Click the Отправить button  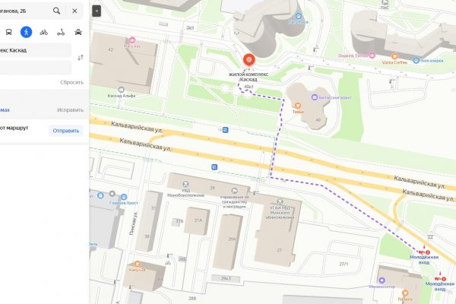tap(66, 131)
